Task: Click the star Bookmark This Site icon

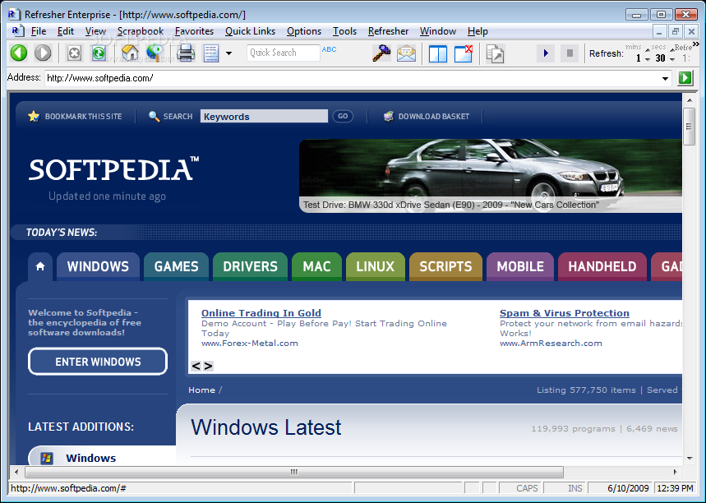Action: (x=34, y=116)
